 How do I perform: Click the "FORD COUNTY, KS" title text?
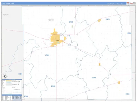[8, 3]
